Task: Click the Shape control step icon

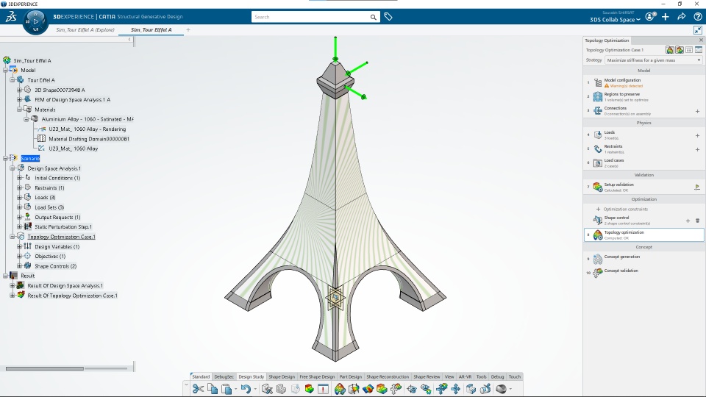Action: click(x=597, y=220)
